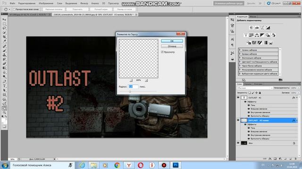The image size is (302, 169).
Task: Click the Подогнать button
Action: click(x=77, y=9)
